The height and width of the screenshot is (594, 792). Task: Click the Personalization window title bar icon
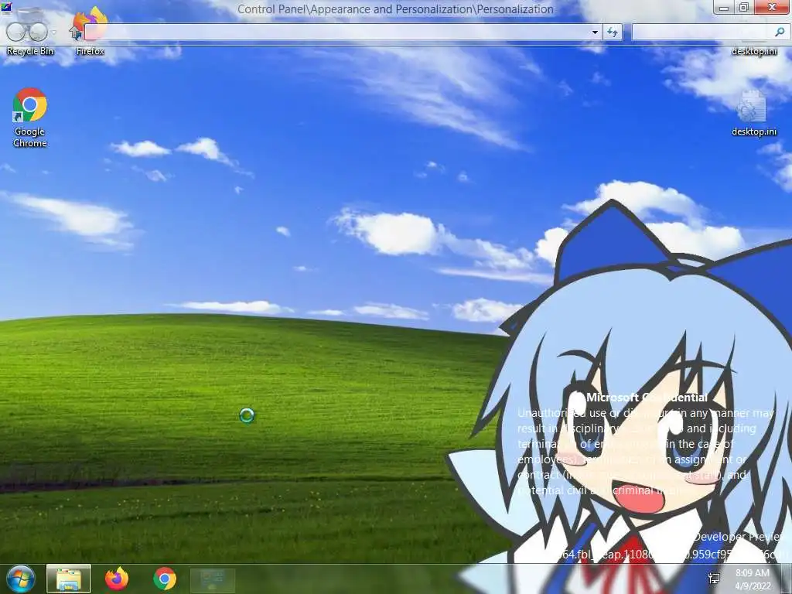[x=6, y=7]
